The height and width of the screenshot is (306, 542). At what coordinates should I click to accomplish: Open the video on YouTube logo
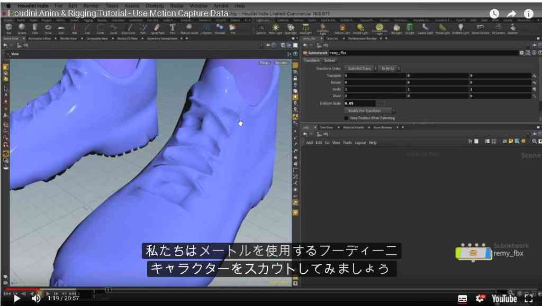tap(504, 299)
